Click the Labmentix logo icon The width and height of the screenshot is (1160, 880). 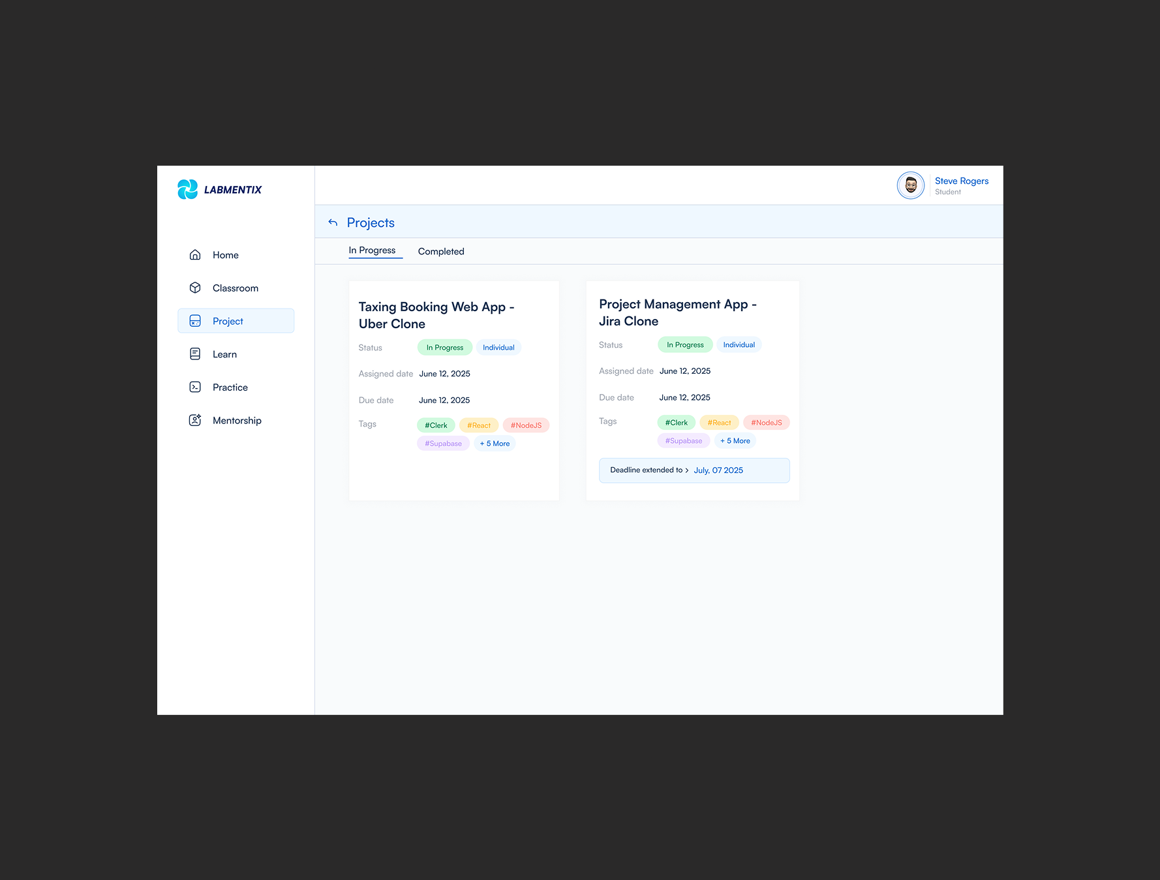point(187,189)
